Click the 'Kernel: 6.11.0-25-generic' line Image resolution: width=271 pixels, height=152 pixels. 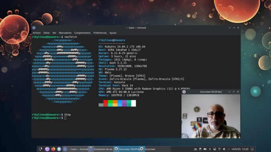pos(118,53)
